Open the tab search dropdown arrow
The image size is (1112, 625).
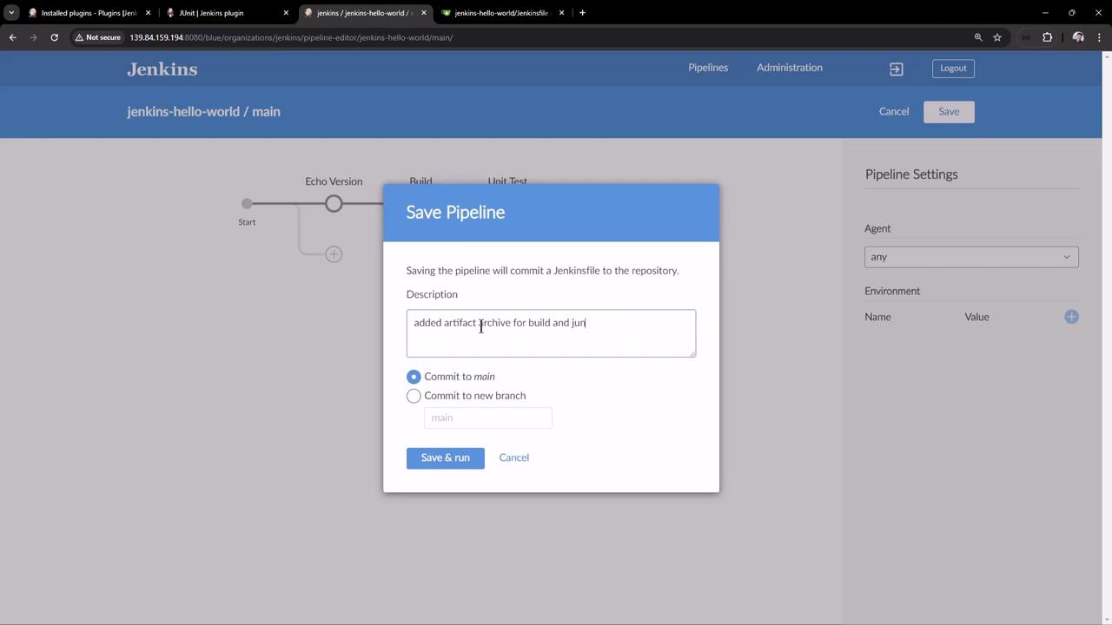point(11,13)
